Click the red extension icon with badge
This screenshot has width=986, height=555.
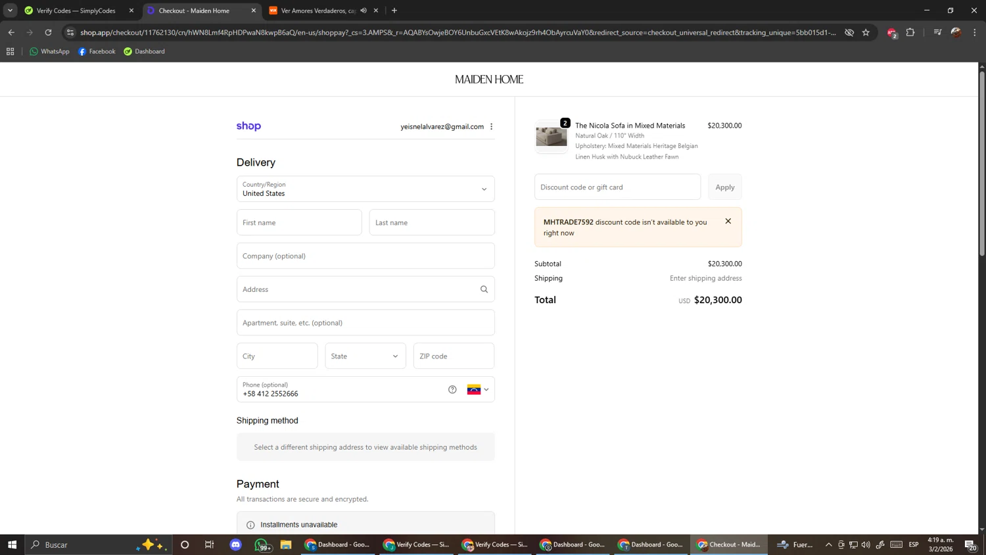(892, 33)
